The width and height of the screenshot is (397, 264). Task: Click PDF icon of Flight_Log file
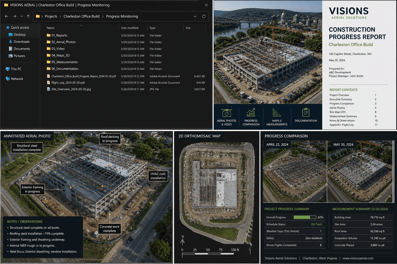pos(48,82)
